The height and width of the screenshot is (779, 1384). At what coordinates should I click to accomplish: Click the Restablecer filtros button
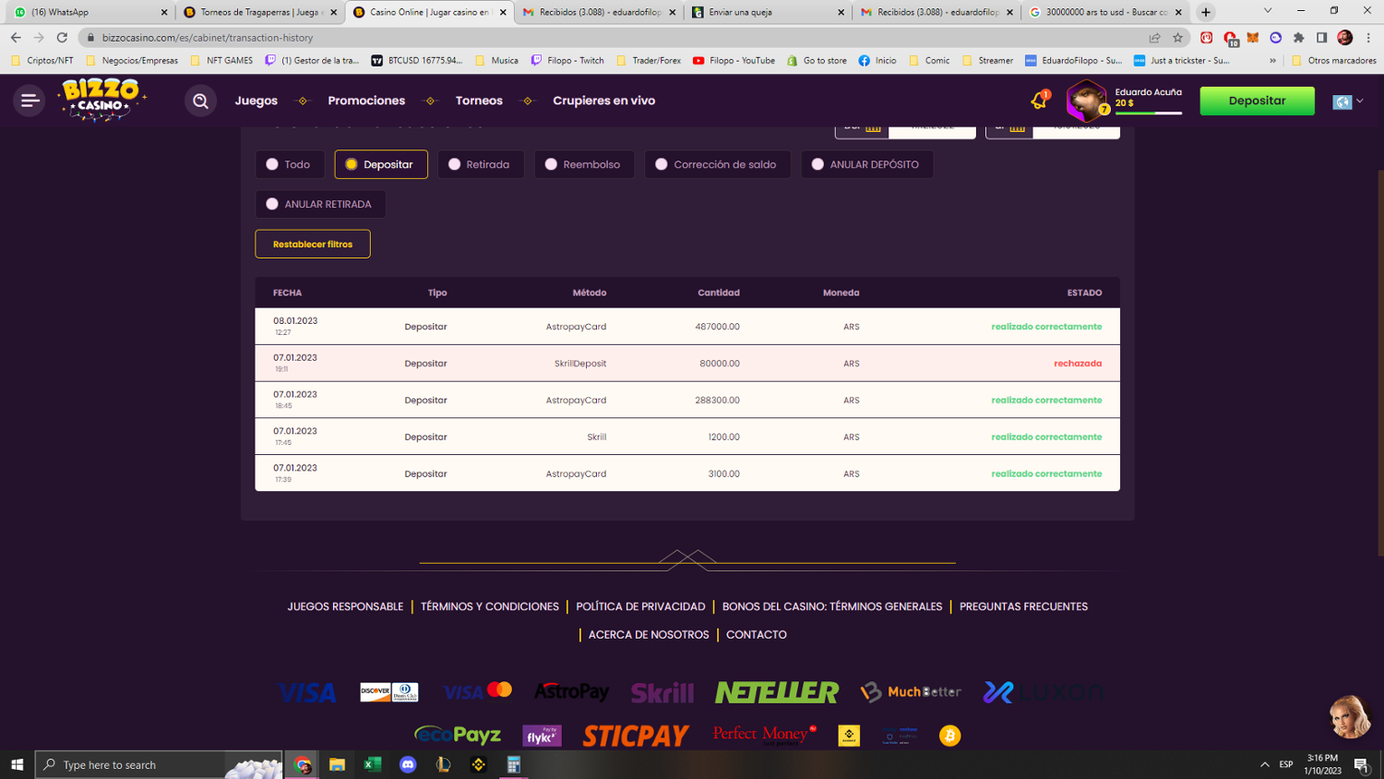click(x=313, y=244)
